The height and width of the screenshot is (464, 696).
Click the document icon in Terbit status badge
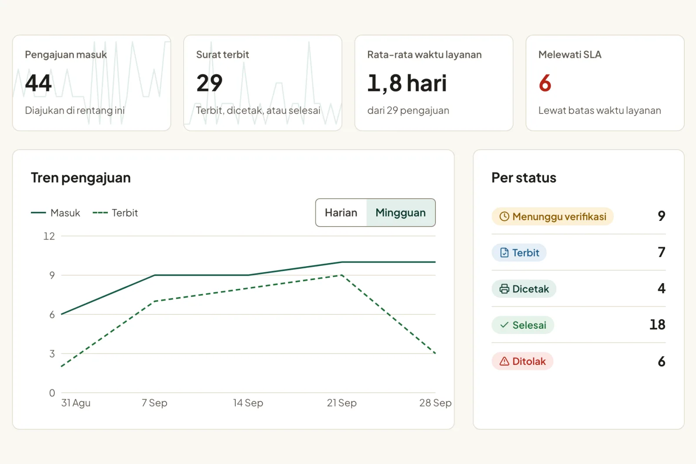tap(504, 253)
